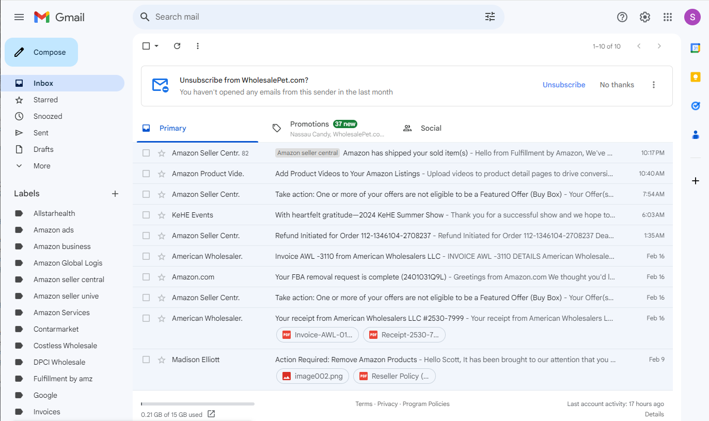This screenshot has height=421, width=709.
Task: Switch to the Promotions tab
Action: [328, 128]
